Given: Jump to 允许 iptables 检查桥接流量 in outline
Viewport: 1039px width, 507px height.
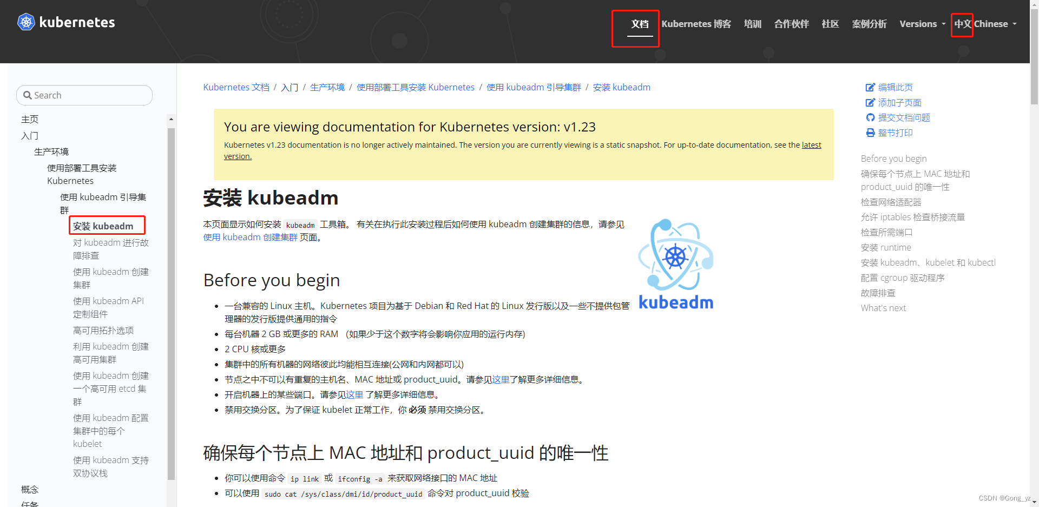Looking at the screenshot, I should (x=912, y=217).
